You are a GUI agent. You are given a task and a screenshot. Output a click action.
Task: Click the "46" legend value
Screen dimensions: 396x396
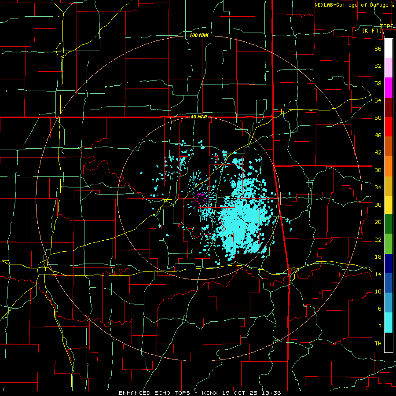tap(378, 136)
